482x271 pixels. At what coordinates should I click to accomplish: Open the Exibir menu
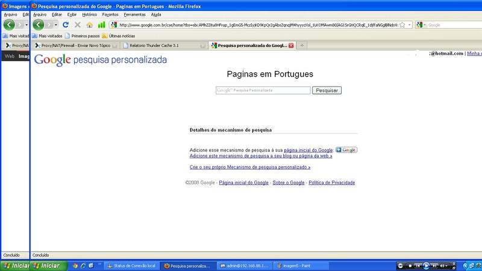(x=72, y=14)
